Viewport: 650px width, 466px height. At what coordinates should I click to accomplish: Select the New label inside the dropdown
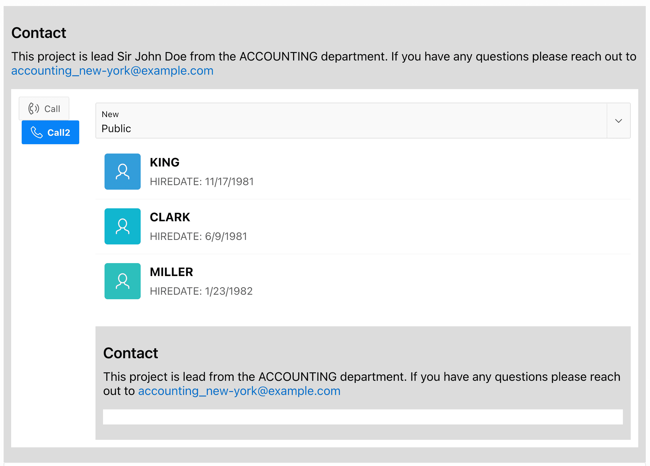(110, 114)
